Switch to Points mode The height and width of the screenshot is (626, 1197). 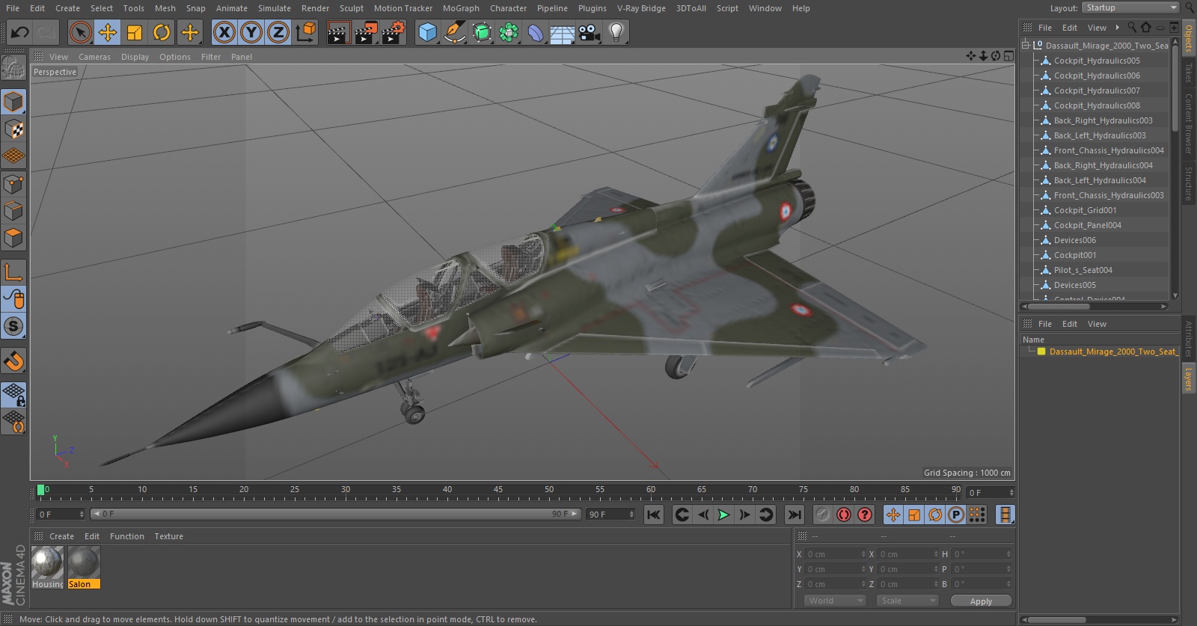click(x=13, y=184)
